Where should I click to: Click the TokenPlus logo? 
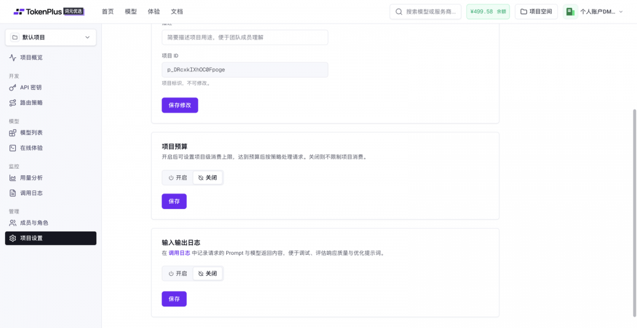[x=38, y=11]
